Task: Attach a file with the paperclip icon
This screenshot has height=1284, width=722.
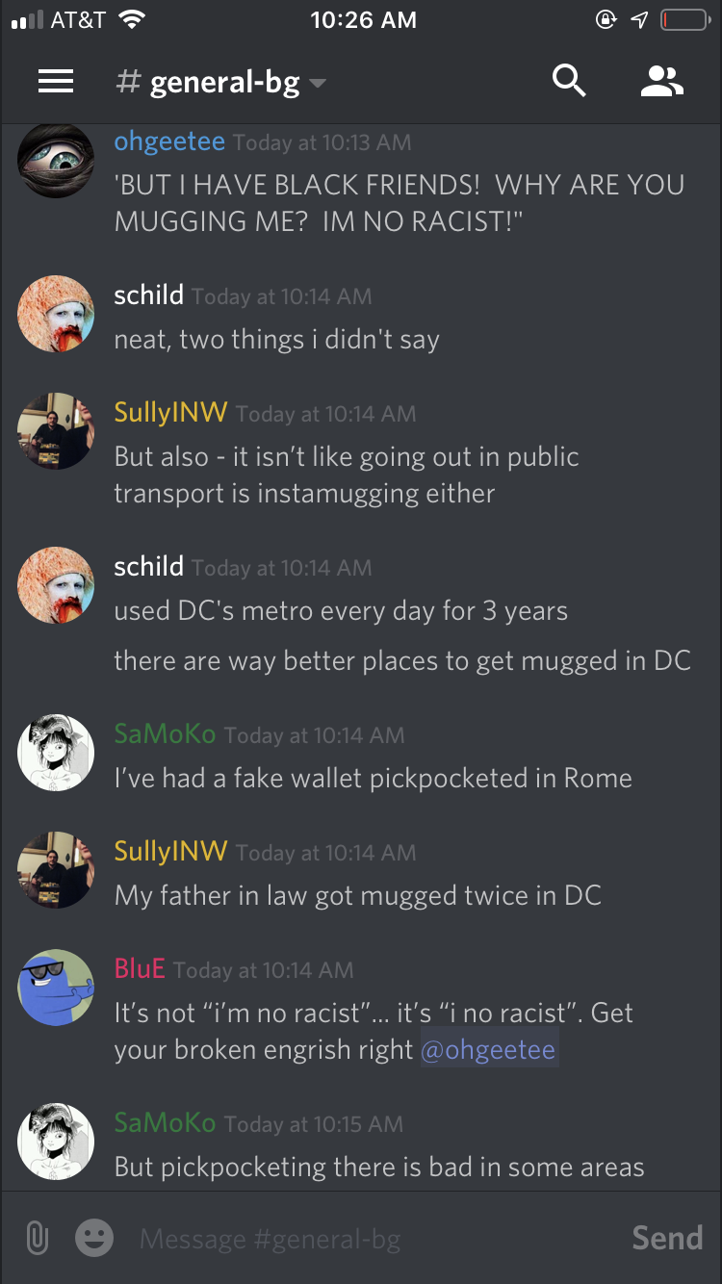Action: [37, 1238]
